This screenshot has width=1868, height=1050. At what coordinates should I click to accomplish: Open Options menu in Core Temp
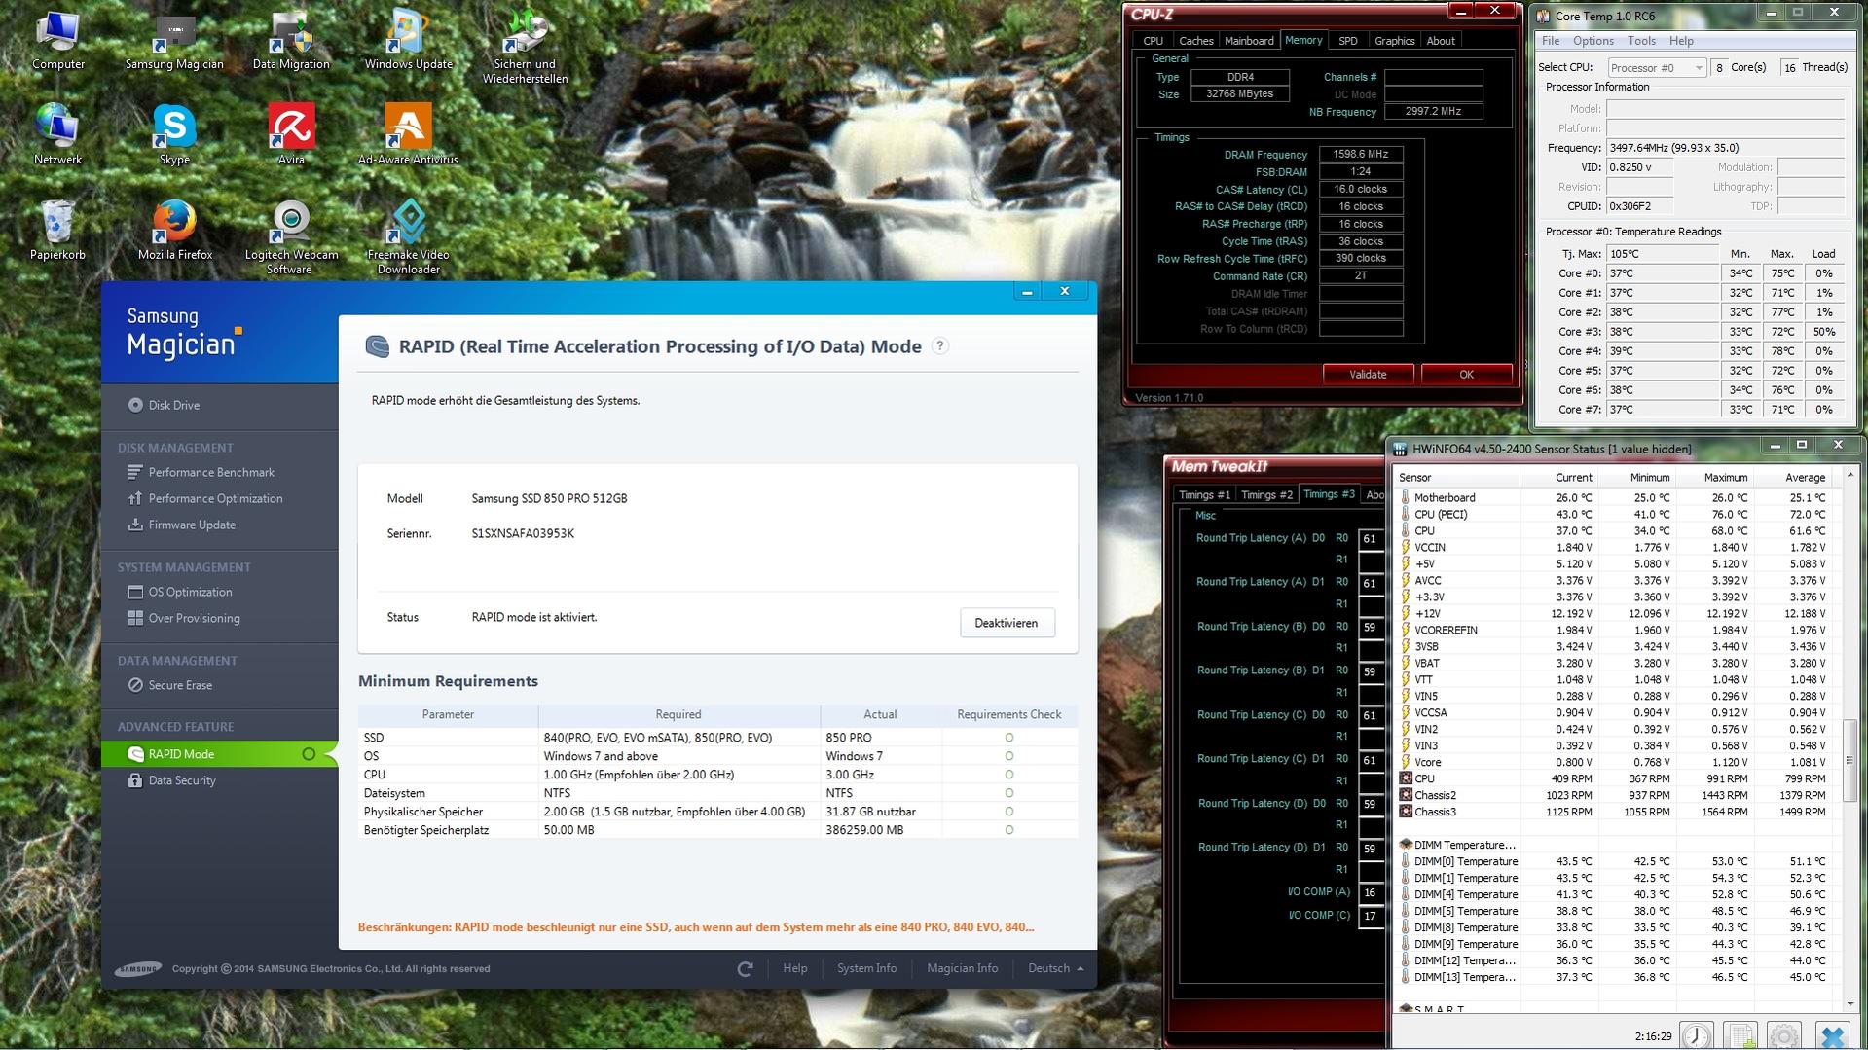1593,41
